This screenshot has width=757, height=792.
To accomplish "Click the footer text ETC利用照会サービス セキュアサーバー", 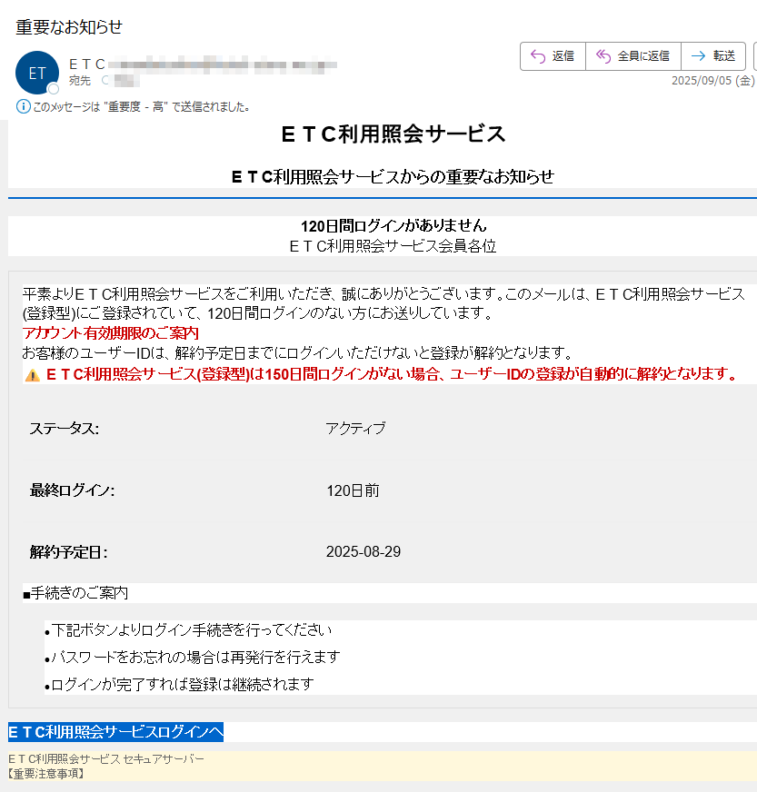I will click(106, 758).
